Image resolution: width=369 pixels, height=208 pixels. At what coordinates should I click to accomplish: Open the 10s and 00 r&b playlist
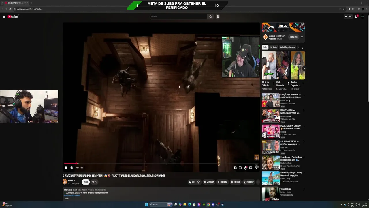[x=271, y=194]
